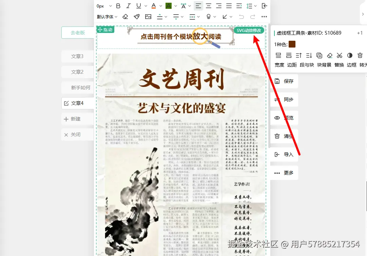Viewport: 367px width, 256px height.
Task: Open 新手如何 article tab
Action: [77, 88]
